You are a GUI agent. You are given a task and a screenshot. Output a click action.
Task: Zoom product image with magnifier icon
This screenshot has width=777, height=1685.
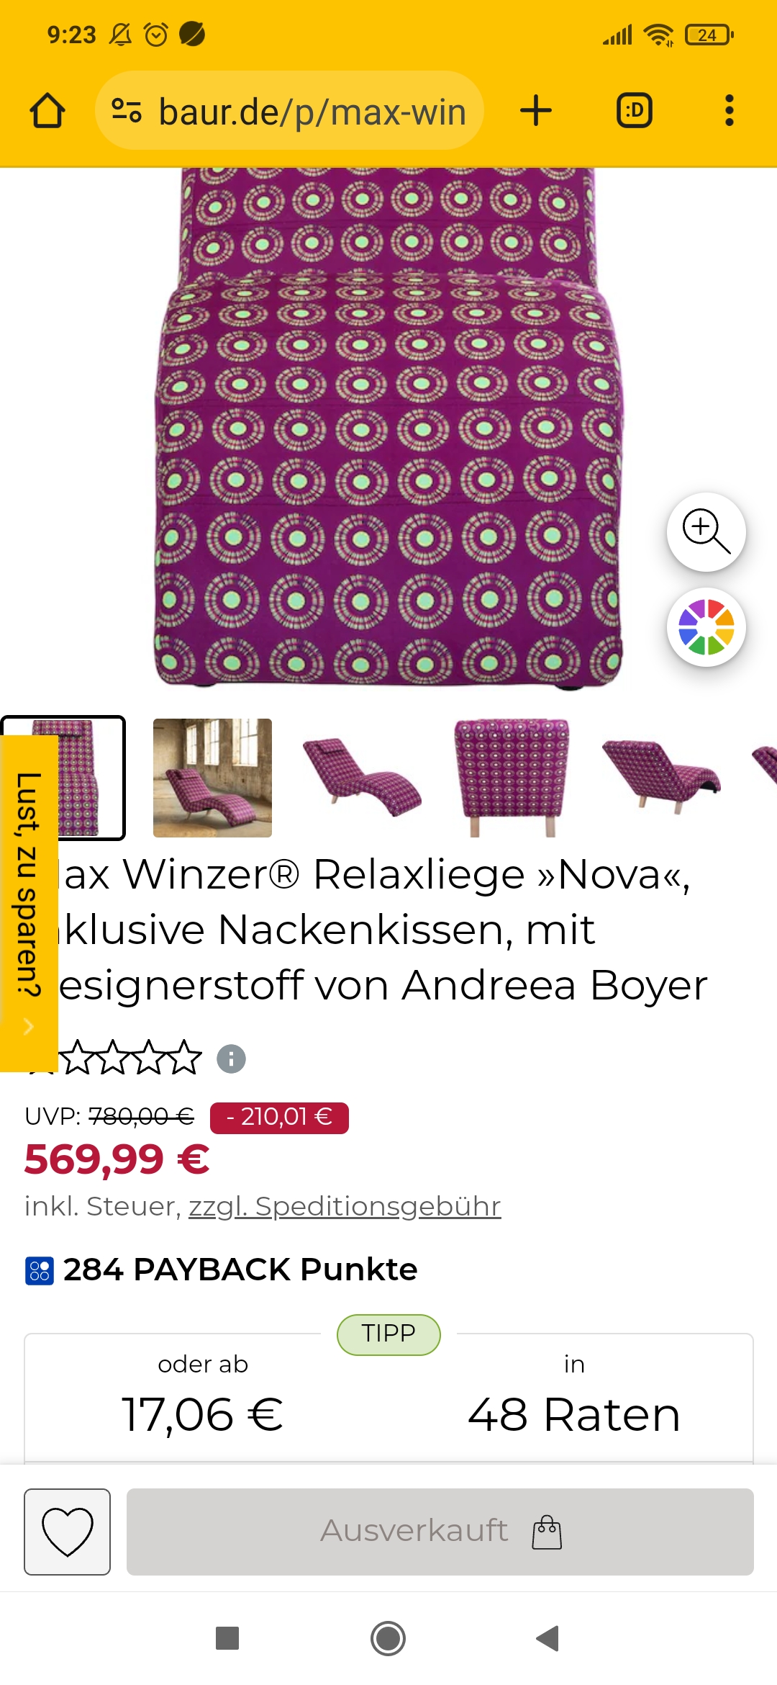[706, 532]
